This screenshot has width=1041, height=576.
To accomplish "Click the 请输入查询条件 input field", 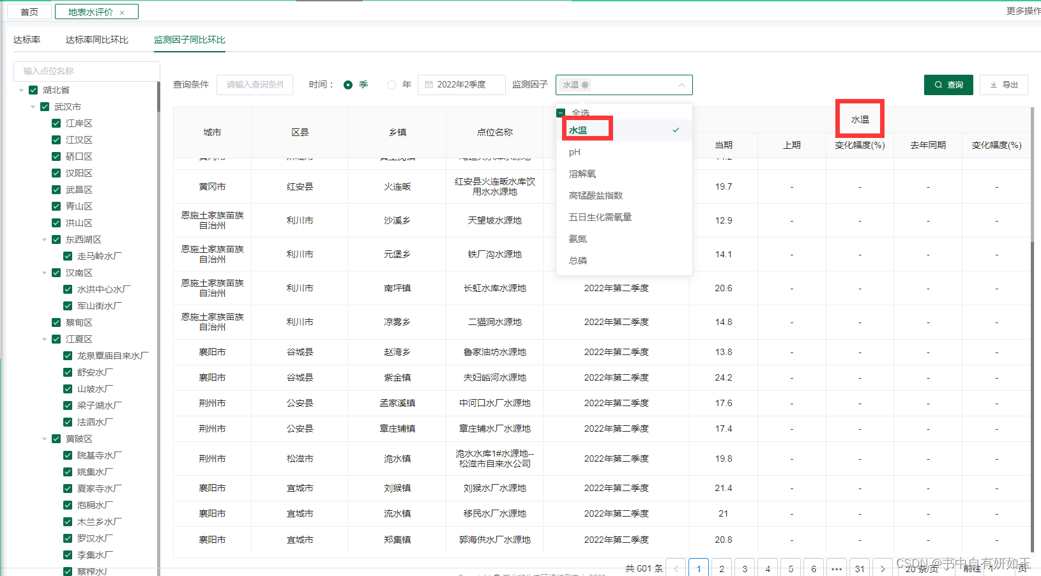I will tap(255, 85).
